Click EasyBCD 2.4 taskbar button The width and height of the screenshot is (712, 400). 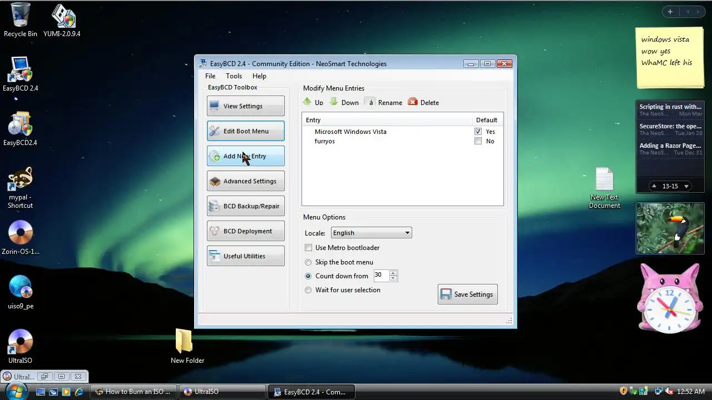311,392
